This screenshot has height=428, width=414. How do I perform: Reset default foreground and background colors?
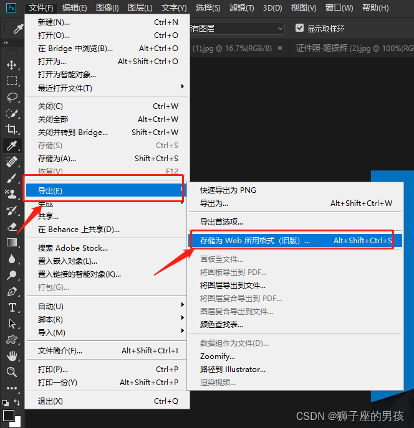5,403
